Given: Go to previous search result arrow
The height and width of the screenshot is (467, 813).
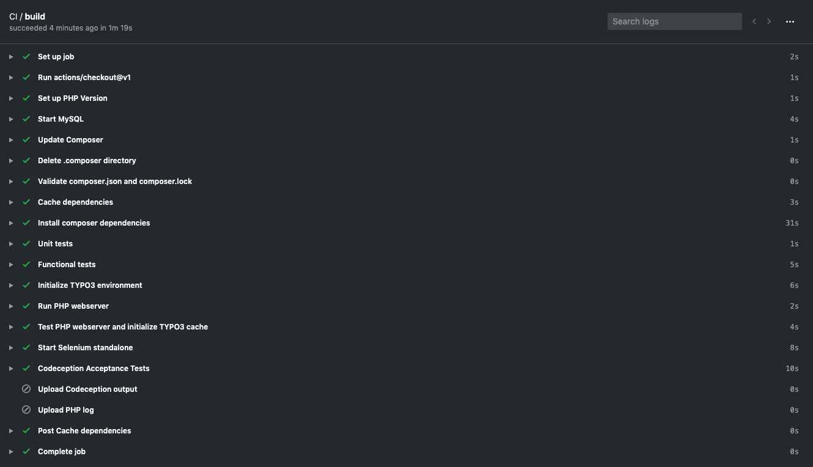Looking at the screenshot, I should [754, 21].
